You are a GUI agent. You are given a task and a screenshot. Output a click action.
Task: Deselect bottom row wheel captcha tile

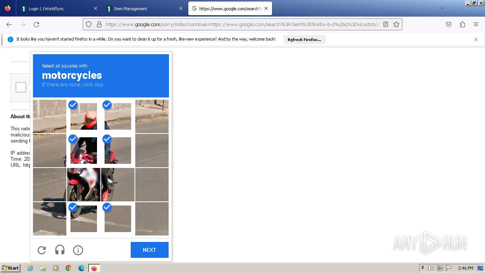tap(84, 219)
